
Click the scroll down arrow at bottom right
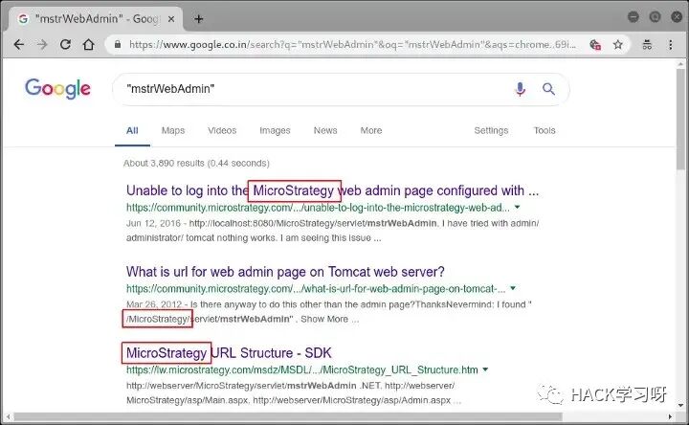click(680, 405)
